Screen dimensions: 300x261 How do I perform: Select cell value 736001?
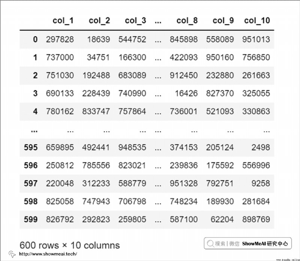[x=184, y=111]
